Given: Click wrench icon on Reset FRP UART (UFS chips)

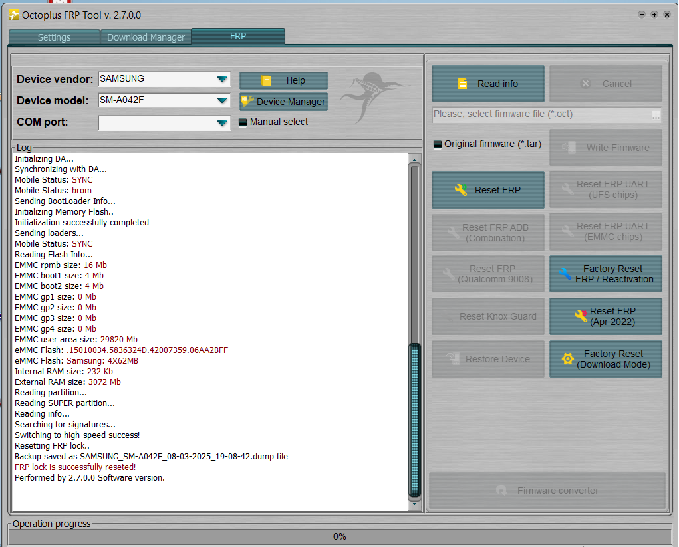Looking at the screenshot, I should tap(567, 189).
